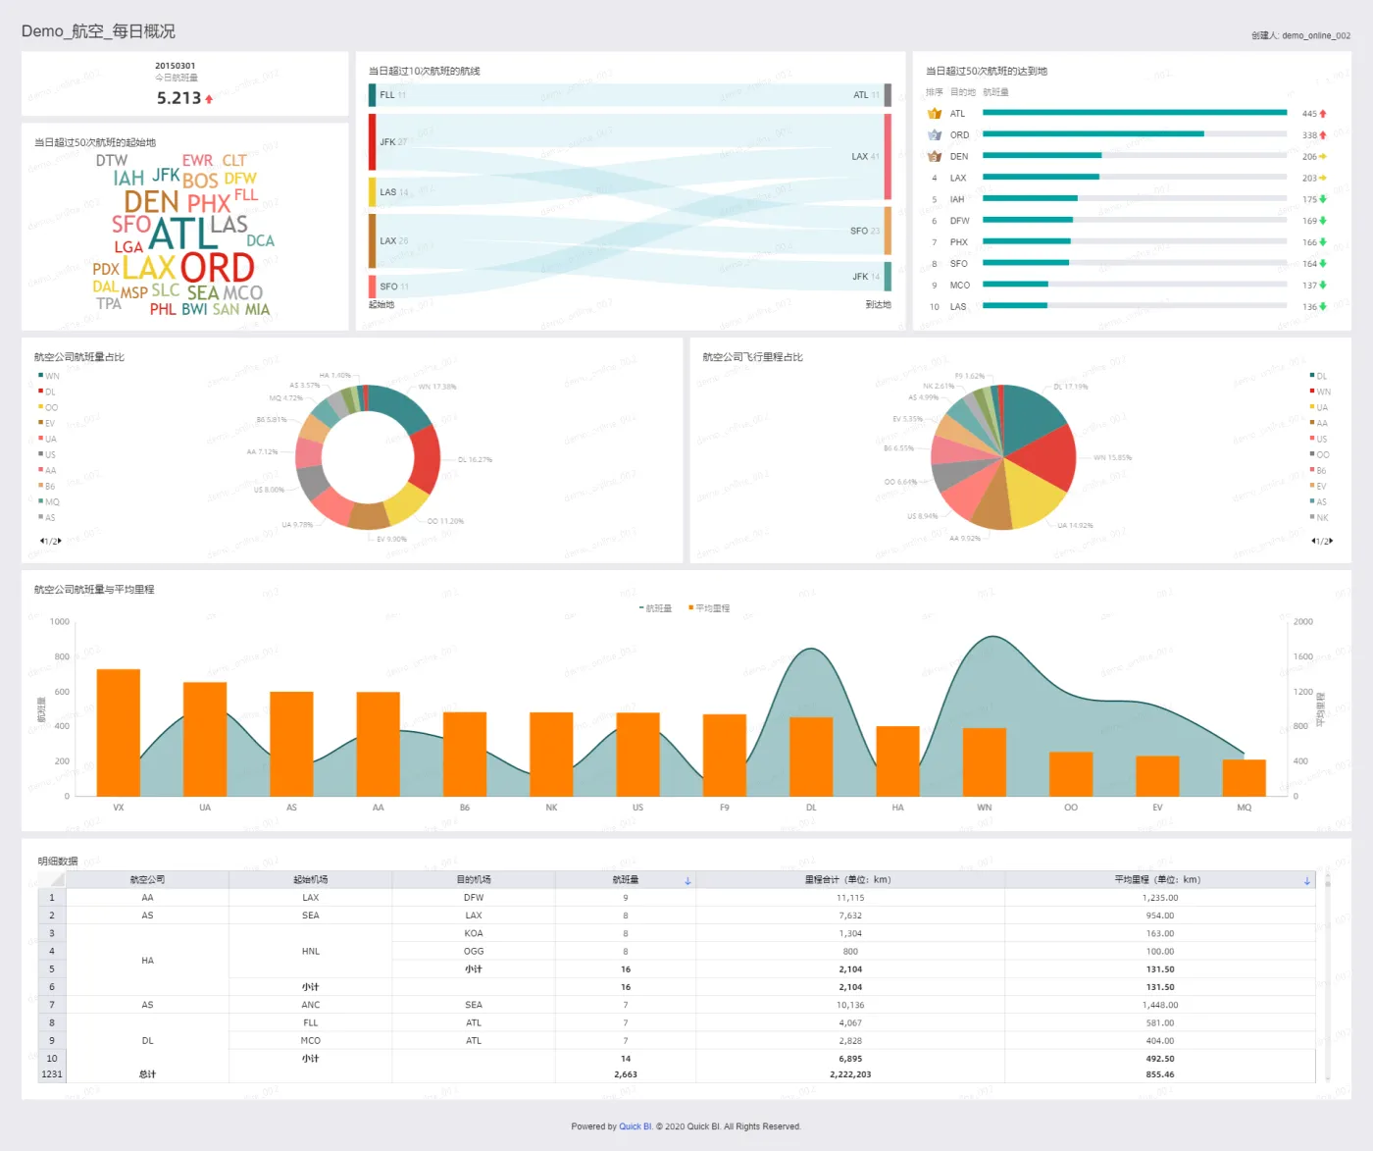Click the yellow right arrow beside 206
The image size is (1373, 1151).
click(x=1323, y=157)
